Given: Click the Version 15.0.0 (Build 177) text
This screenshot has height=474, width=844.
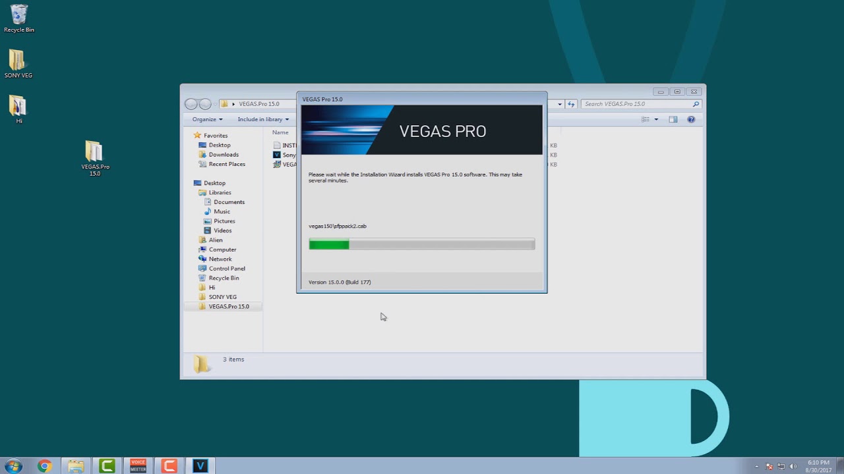Looking at the screenshot, I should (x=340, y=282).
